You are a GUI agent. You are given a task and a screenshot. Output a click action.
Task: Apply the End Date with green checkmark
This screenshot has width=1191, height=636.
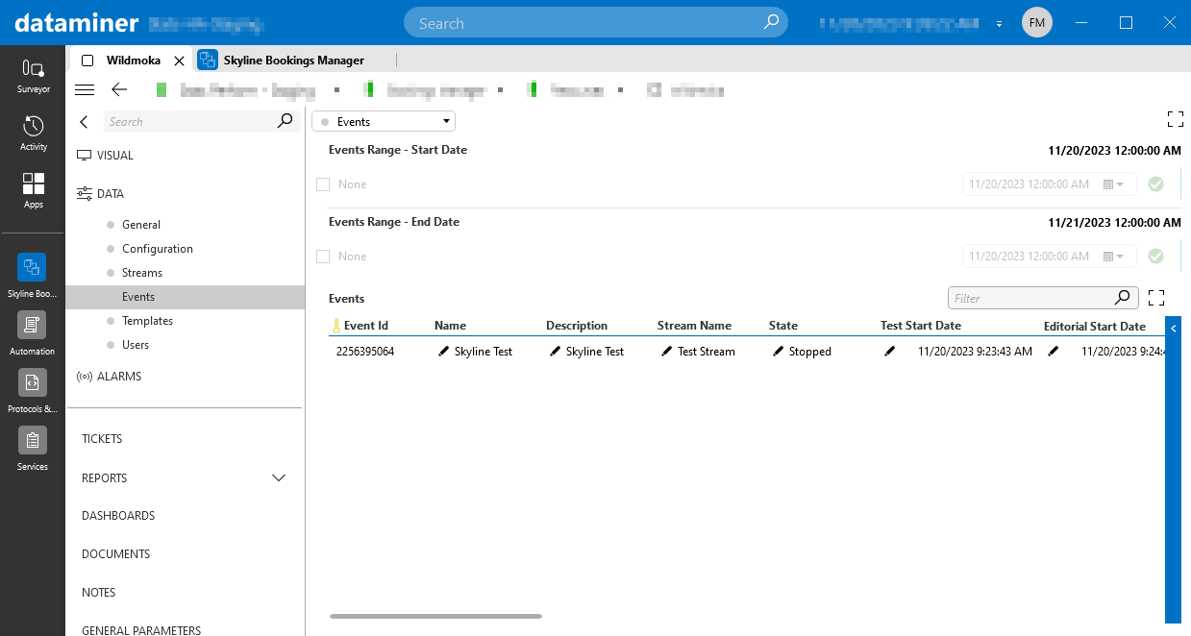click(x=1155, y=256)
